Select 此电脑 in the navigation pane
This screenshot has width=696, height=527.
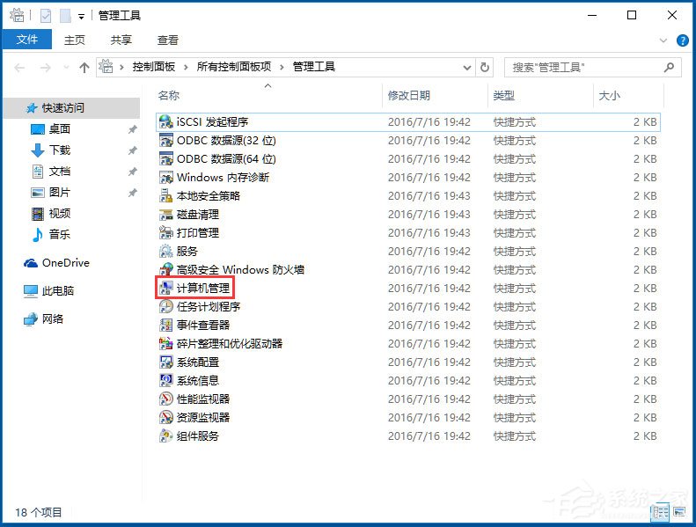pyautogui.click(x=58, y=291)
